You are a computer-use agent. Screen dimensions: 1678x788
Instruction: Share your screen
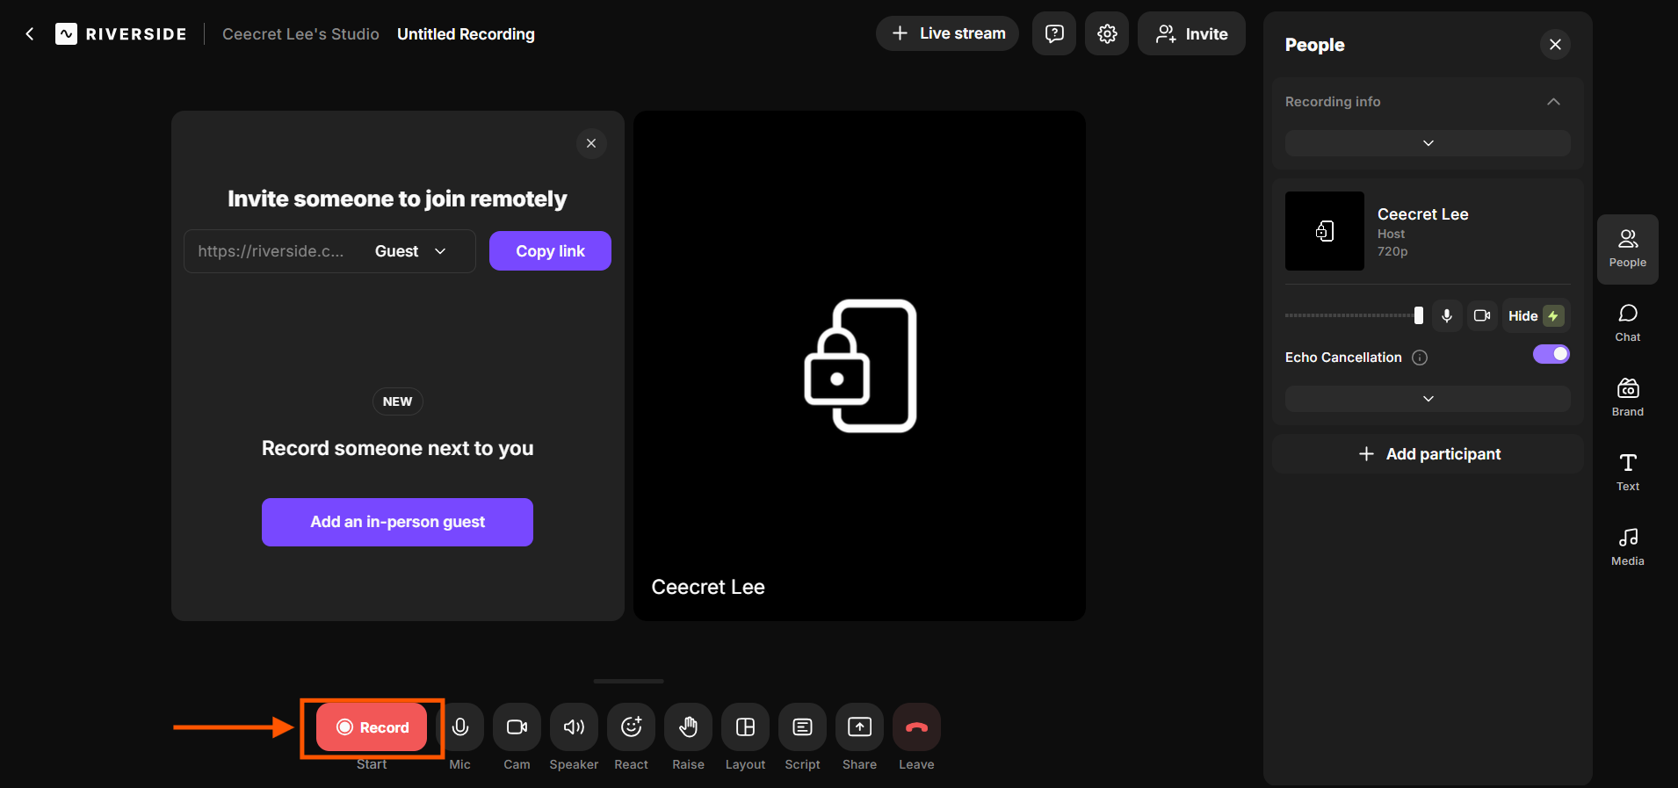pos(859,727)
